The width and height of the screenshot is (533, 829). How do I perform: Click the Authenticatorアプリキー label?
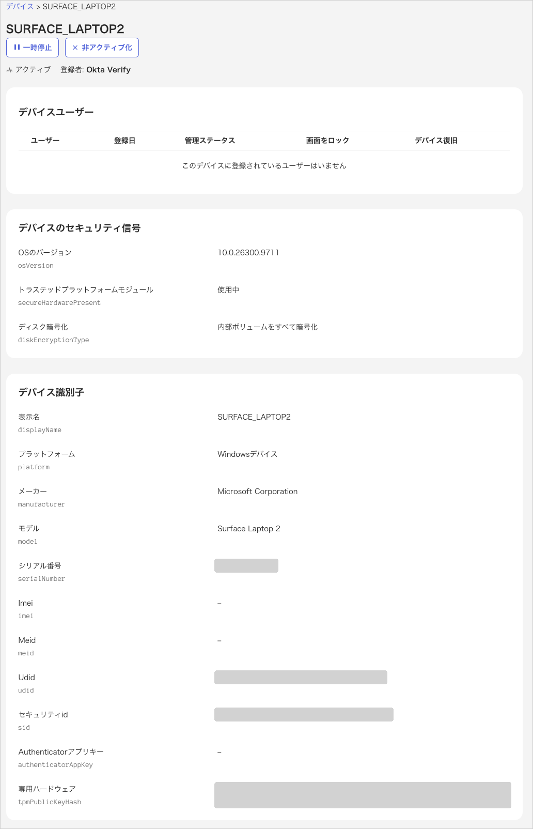tap(61, 752)
